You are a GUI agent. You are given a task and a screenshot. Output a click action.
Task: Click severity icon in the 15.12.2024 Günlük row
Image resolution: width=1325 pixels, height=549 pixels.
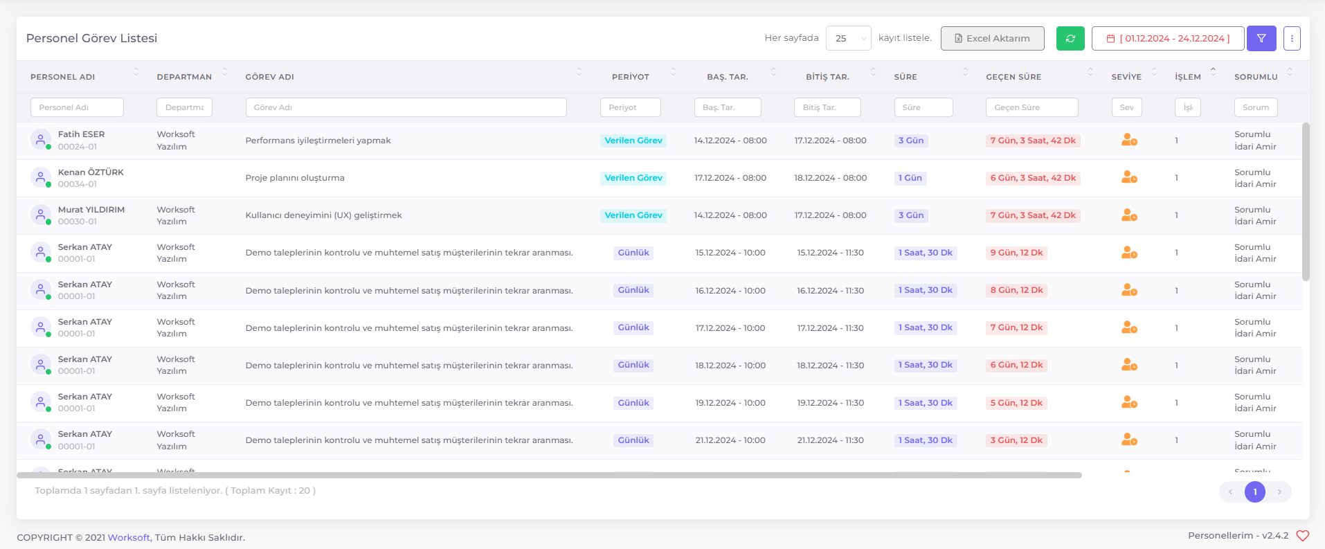click(x=1129, y=253)
